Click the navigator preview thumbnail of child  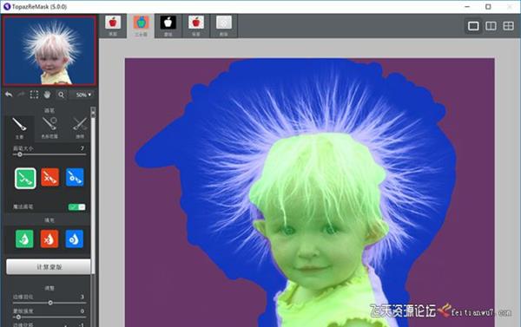[x=49, y=50]
